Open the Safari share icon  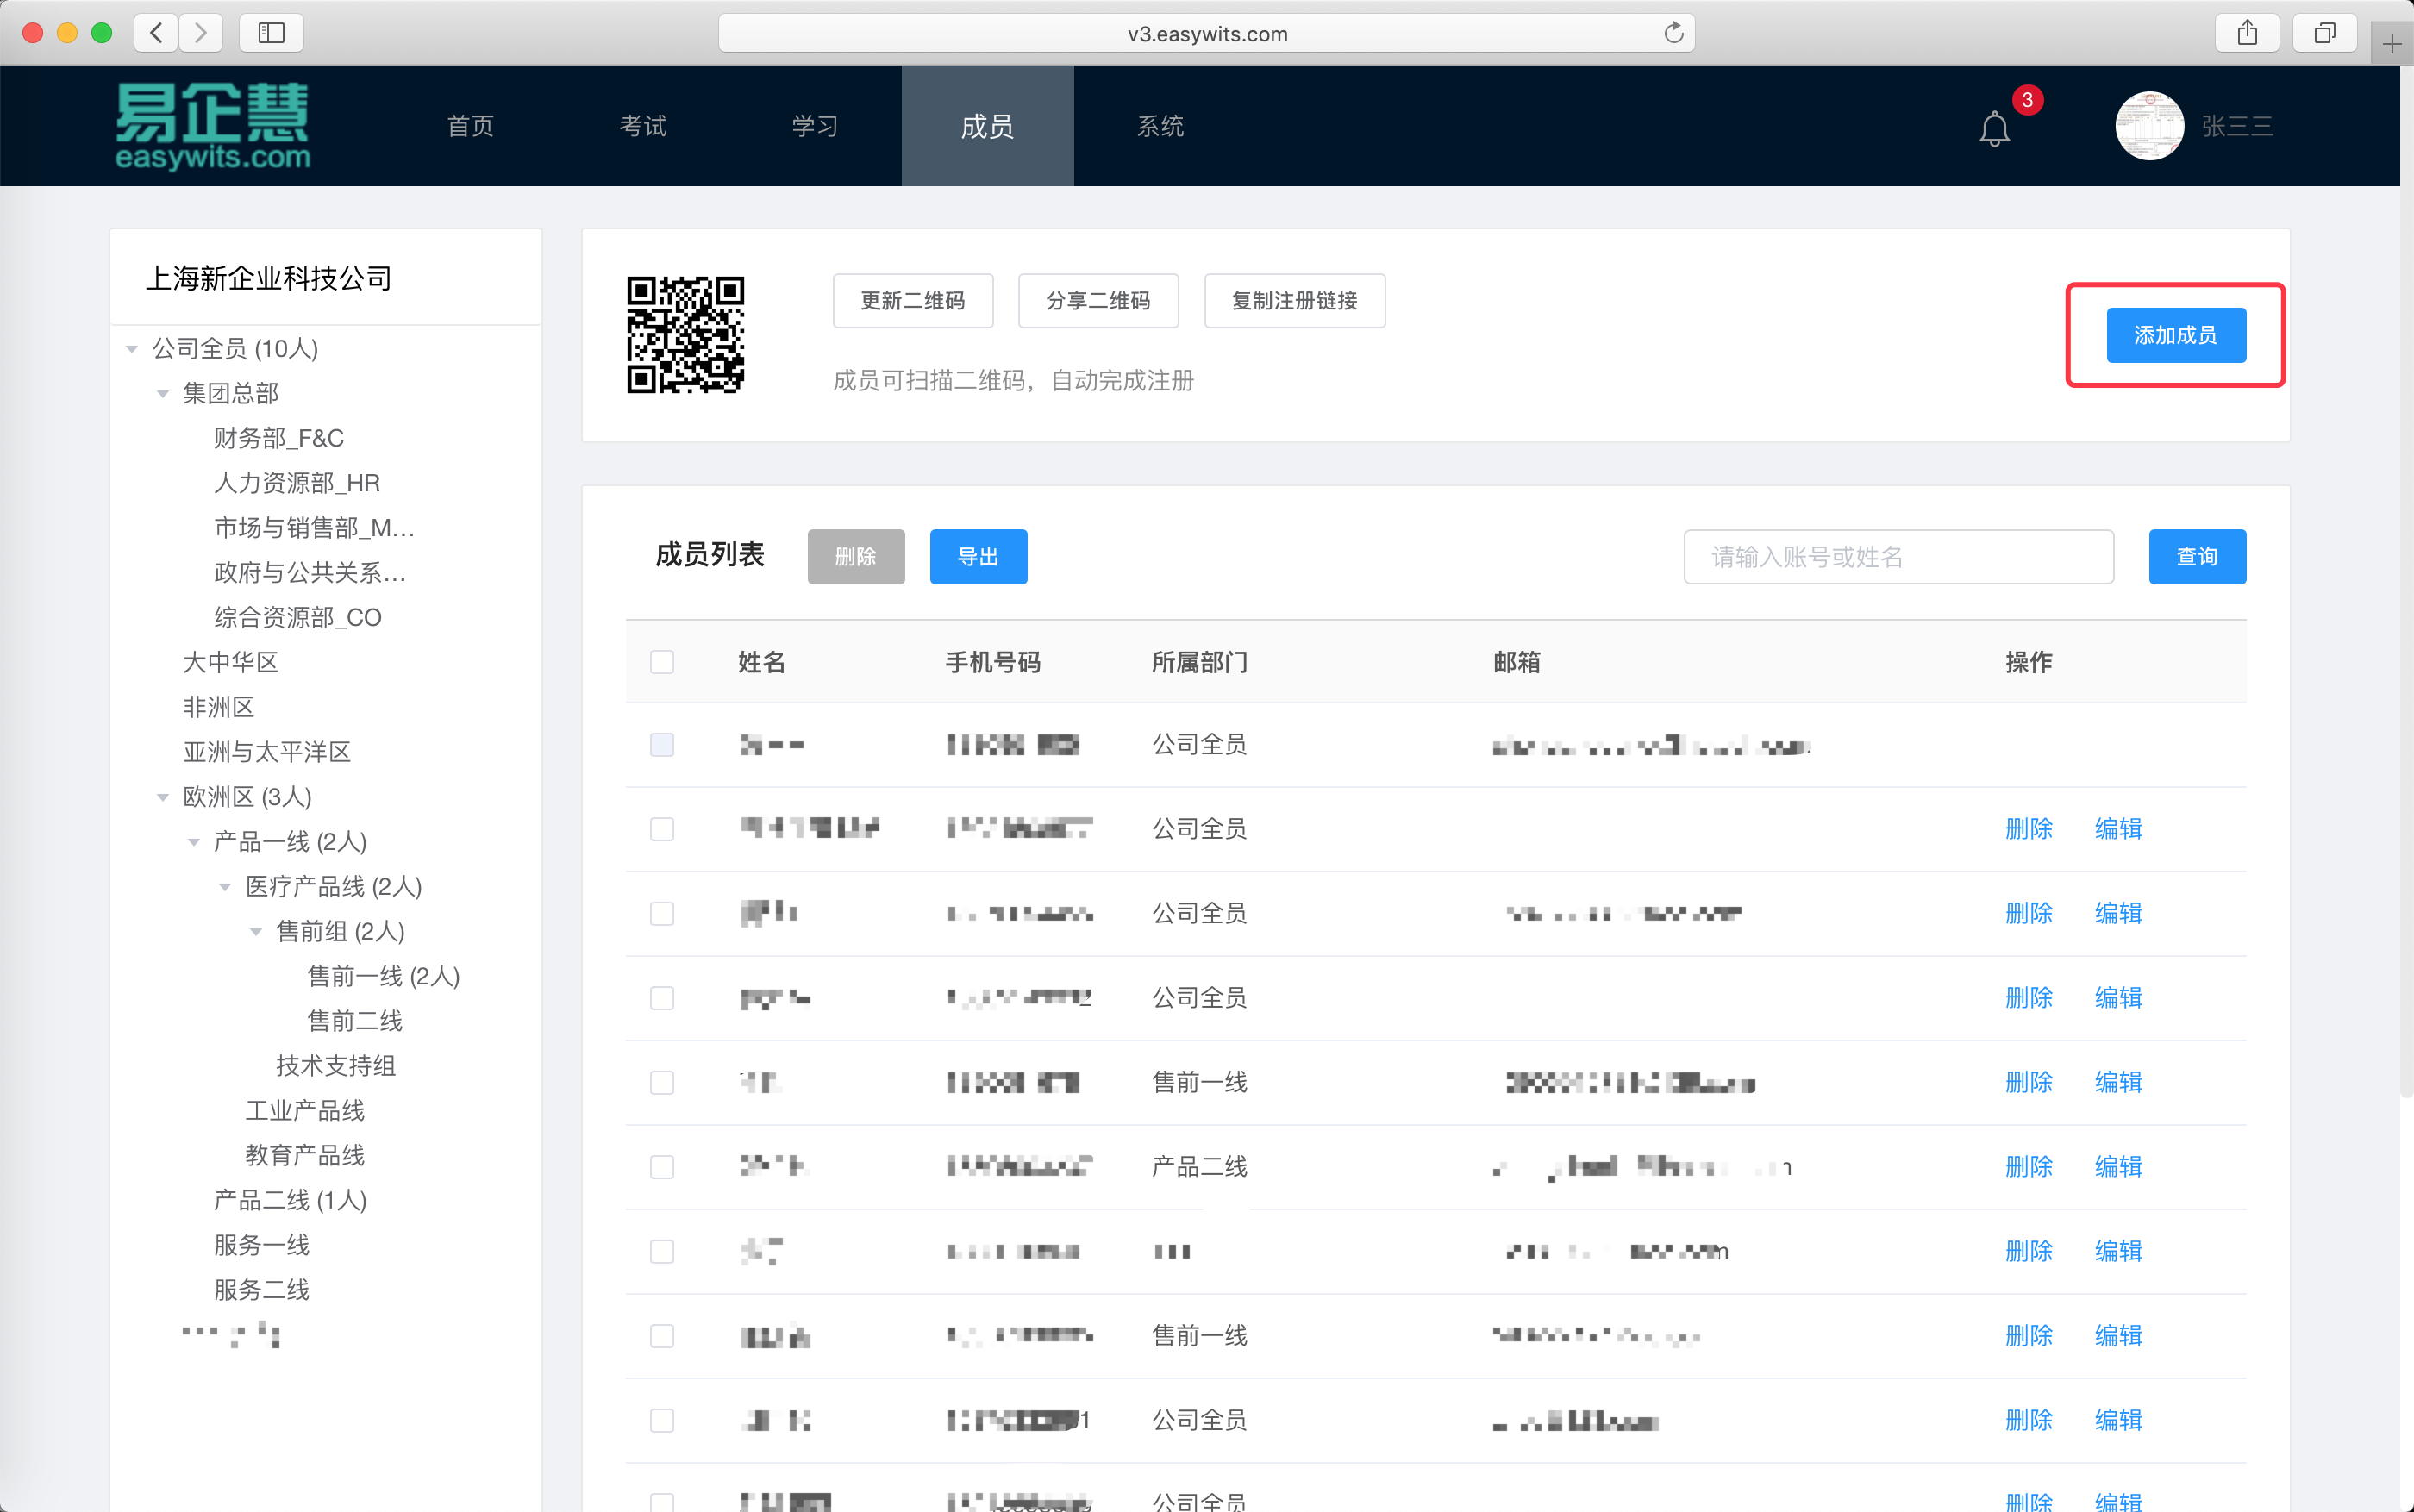2247,33
